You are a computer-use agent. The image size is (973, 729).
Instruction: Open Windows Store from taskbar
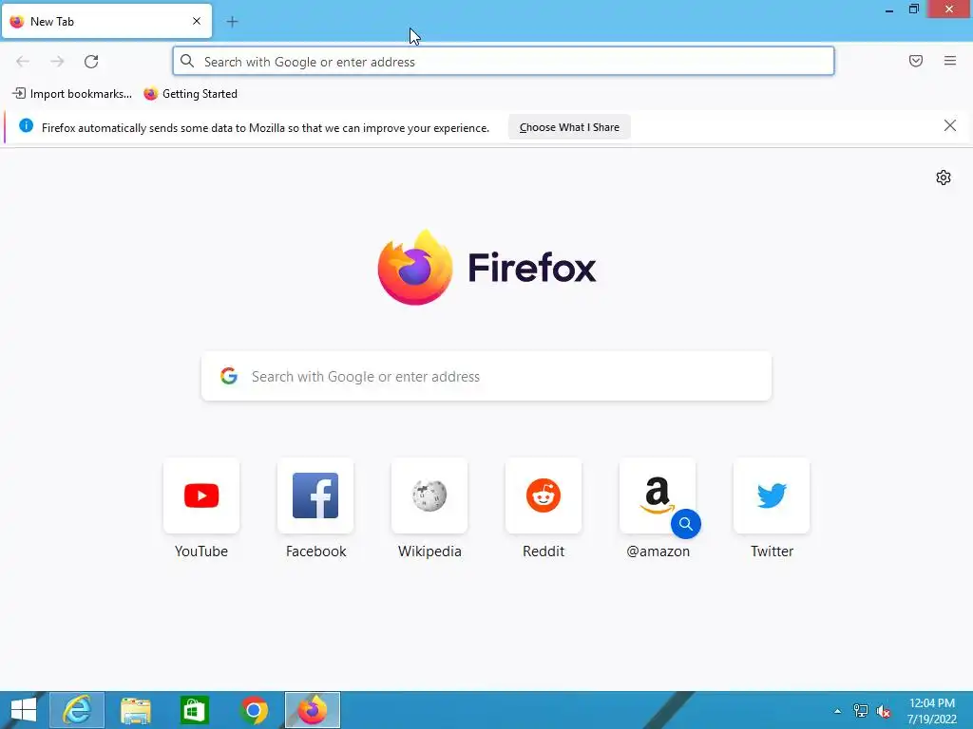tap(194, 710)
